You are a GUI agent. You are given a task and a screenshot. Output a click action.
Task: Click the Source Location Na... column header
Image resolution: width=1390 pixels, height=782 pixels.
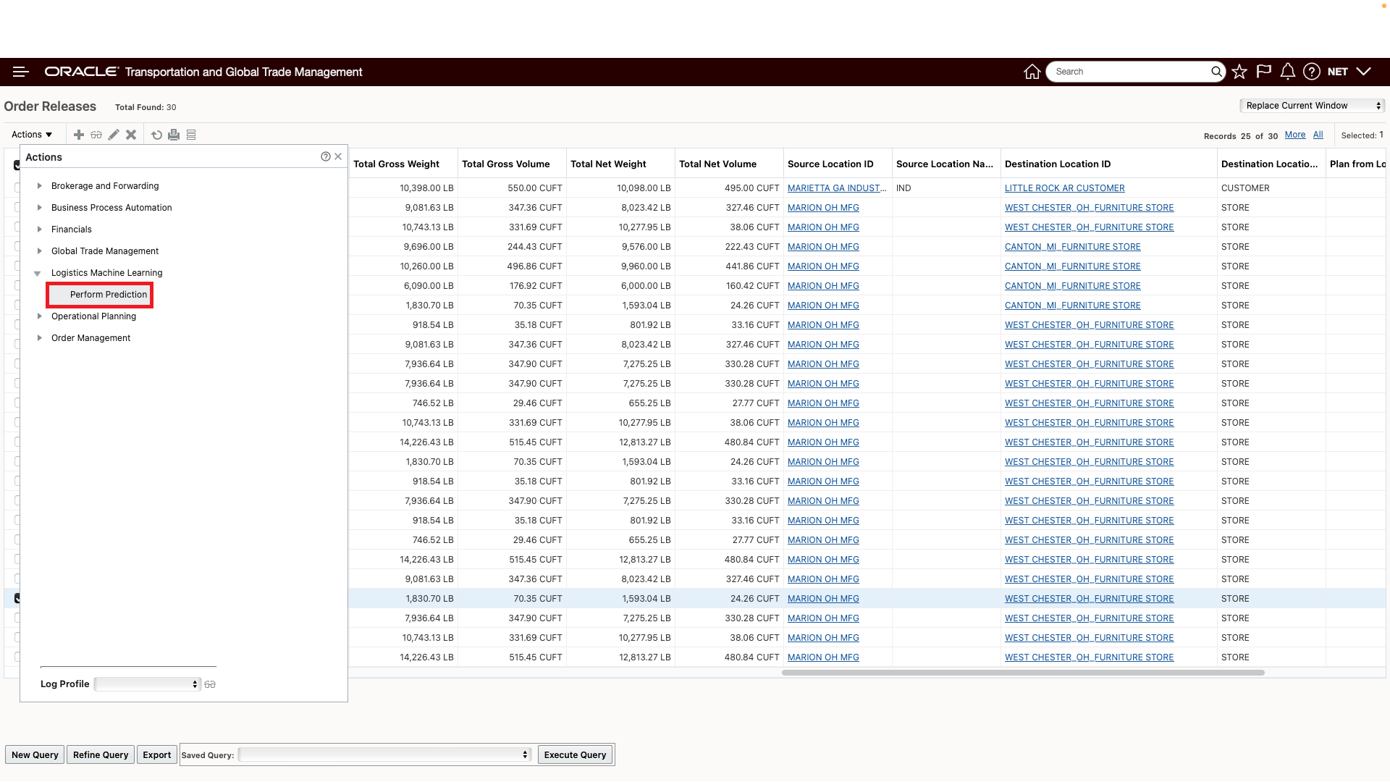coord(945,164)
